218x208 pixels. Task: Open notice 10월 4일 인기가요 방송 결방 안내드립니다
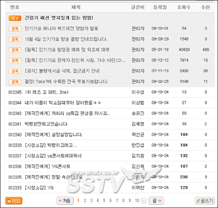[66, 39]
